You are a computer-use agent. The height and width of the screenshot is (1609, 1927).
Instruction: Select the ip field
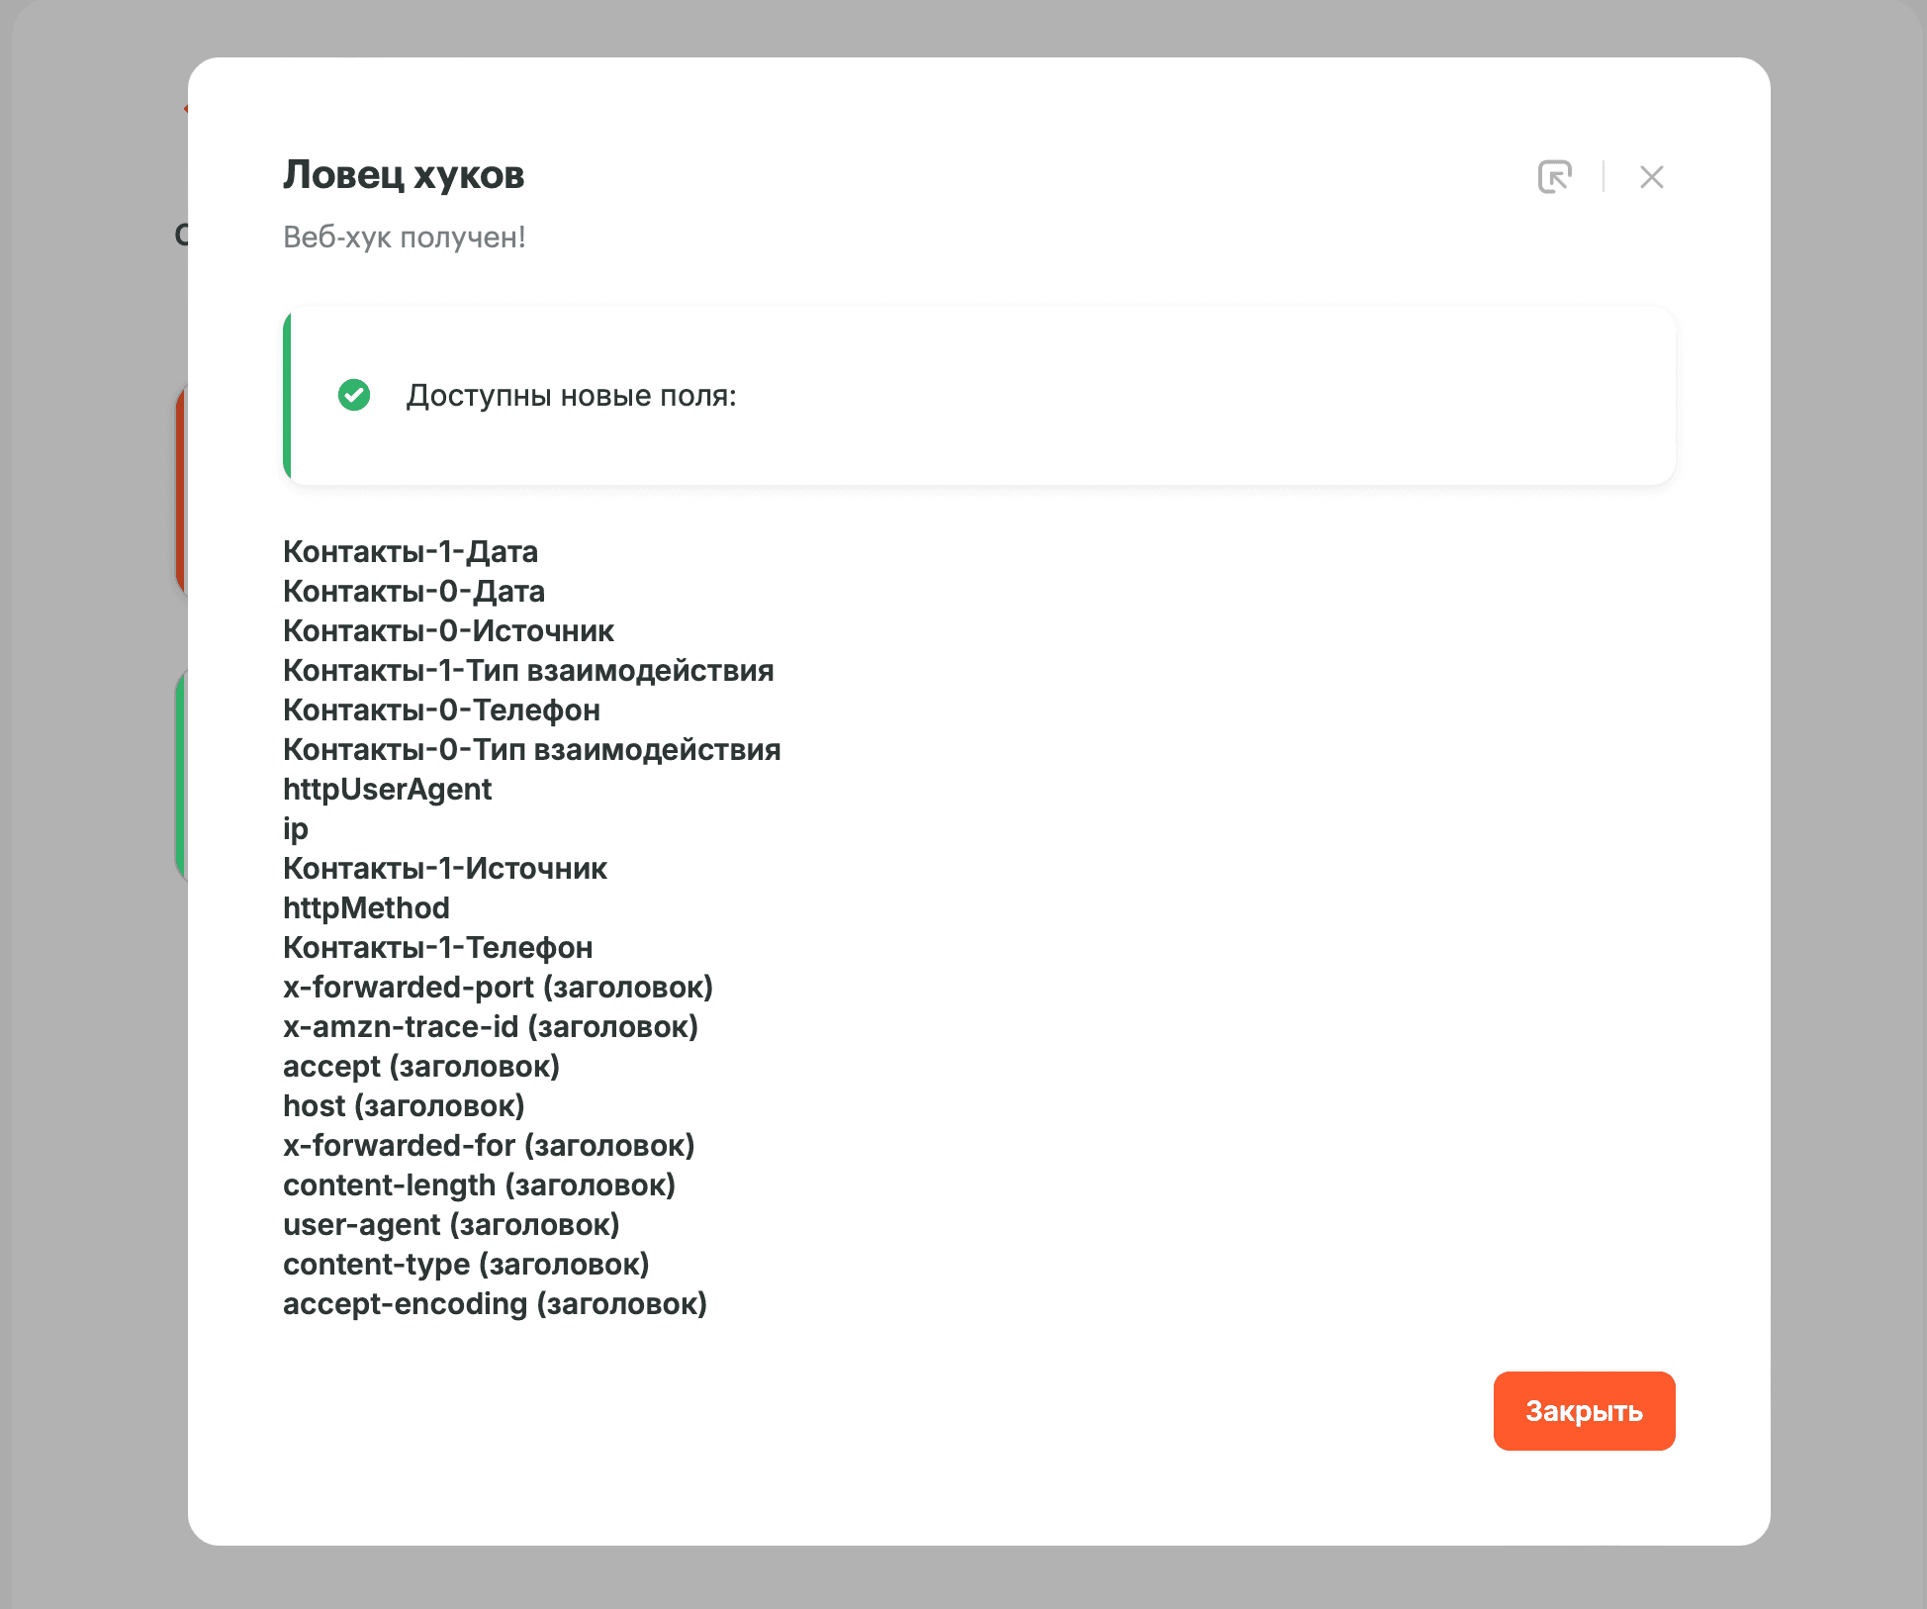tap(295, 828)
